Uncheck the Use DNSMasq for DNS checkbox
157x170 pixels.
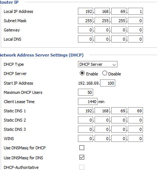[82, 157]
